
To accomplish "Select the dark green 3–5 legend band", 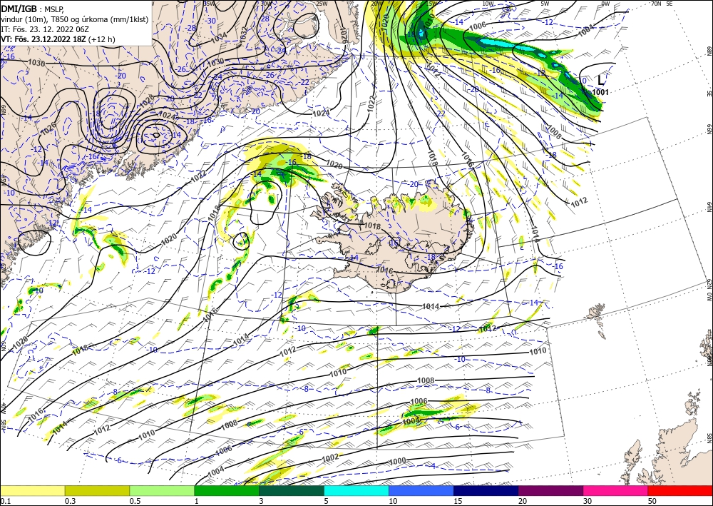I will [x=292, y=490].
